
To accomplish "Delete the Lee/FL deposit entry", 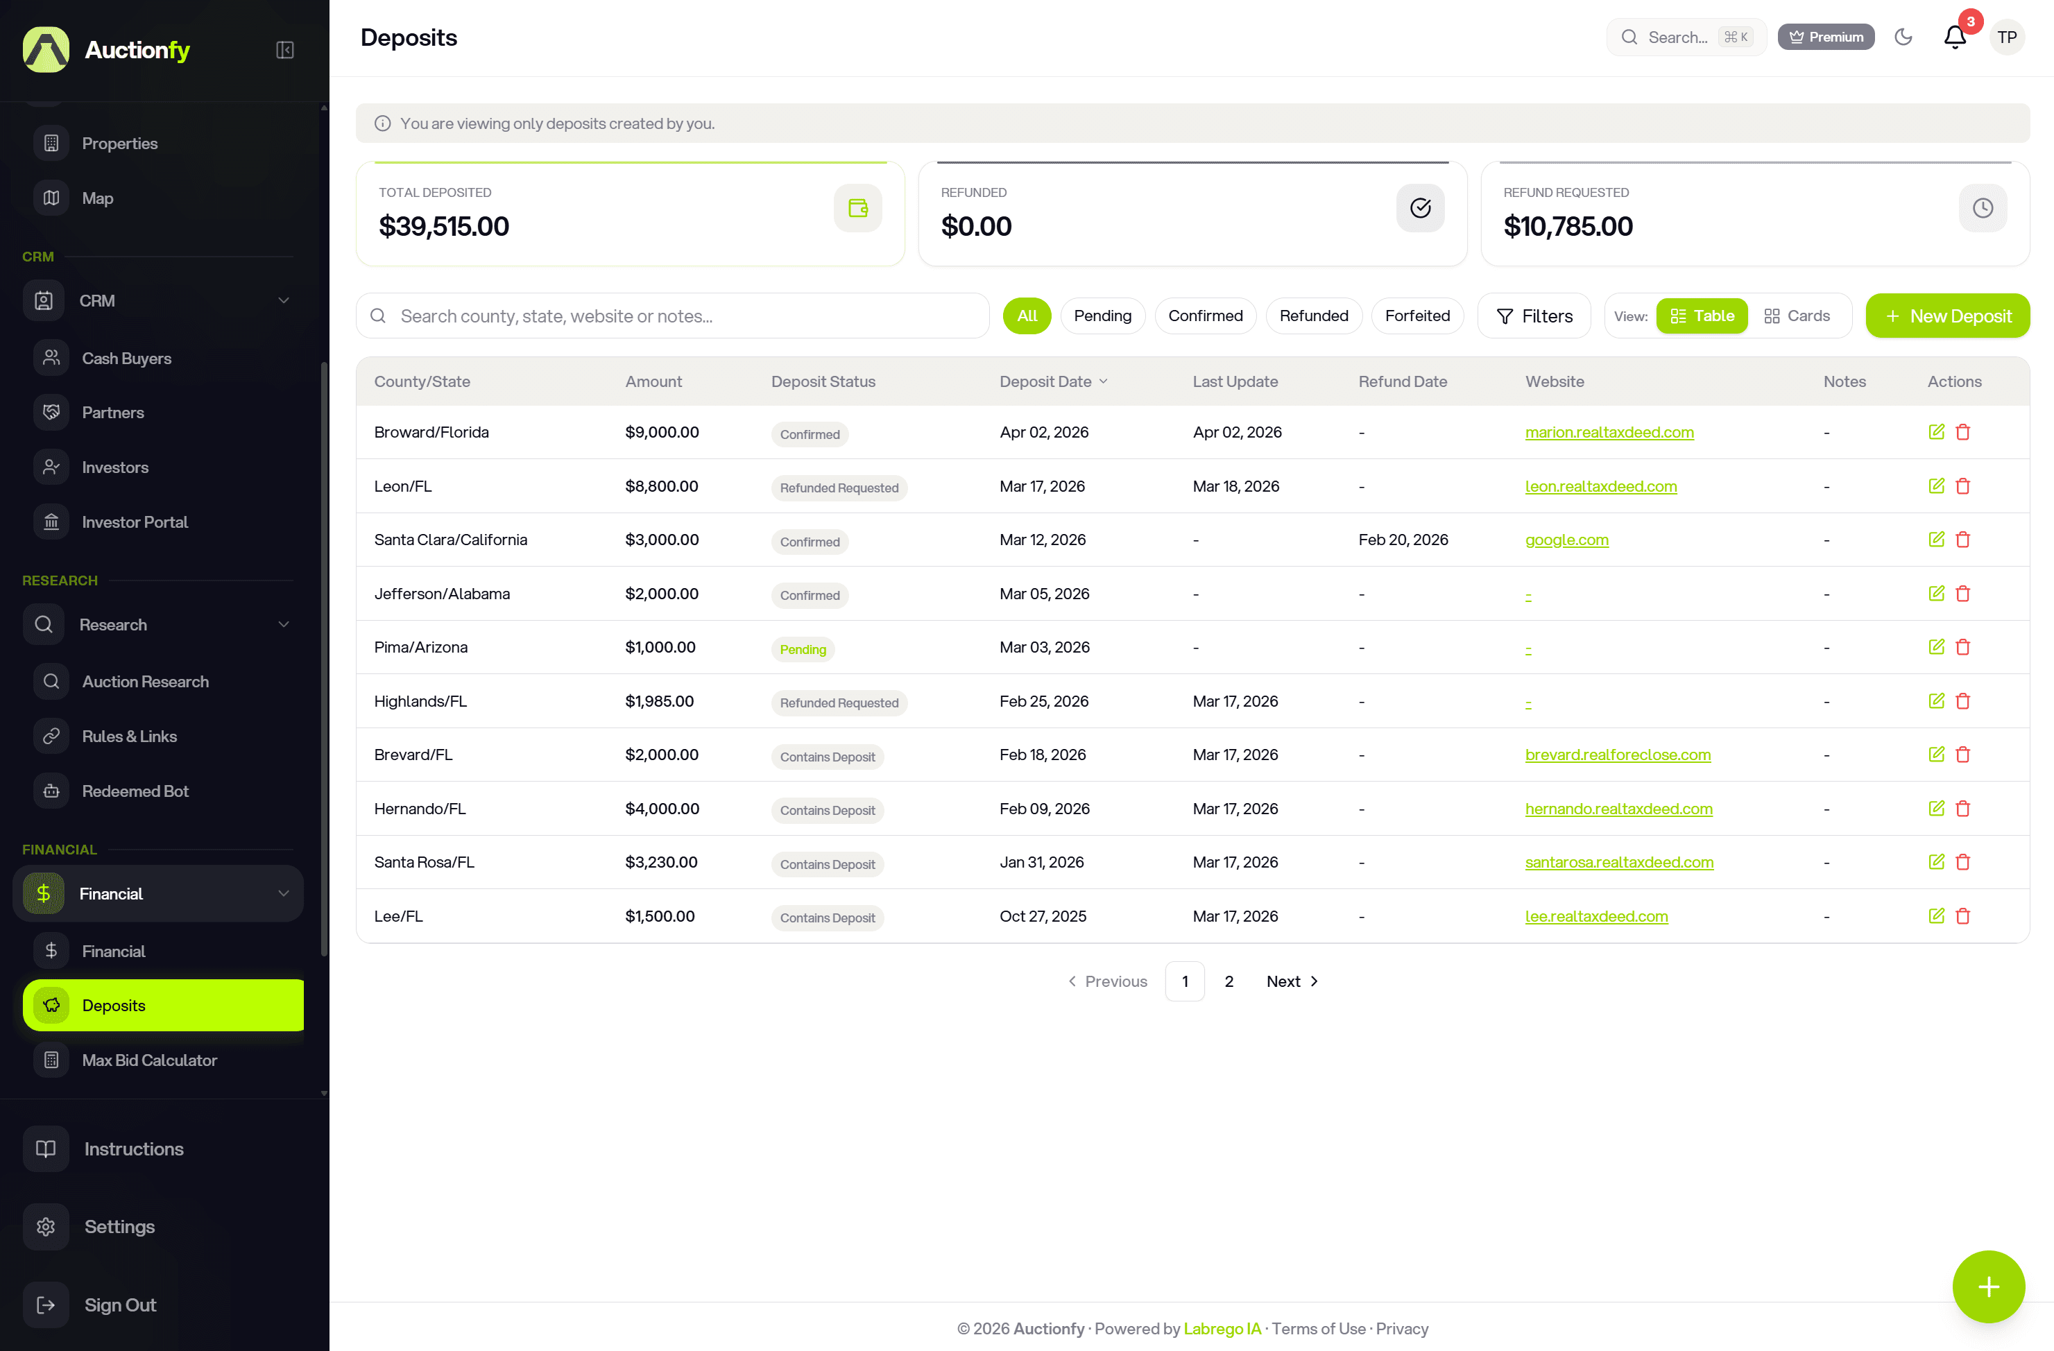I will [1962, 916].
